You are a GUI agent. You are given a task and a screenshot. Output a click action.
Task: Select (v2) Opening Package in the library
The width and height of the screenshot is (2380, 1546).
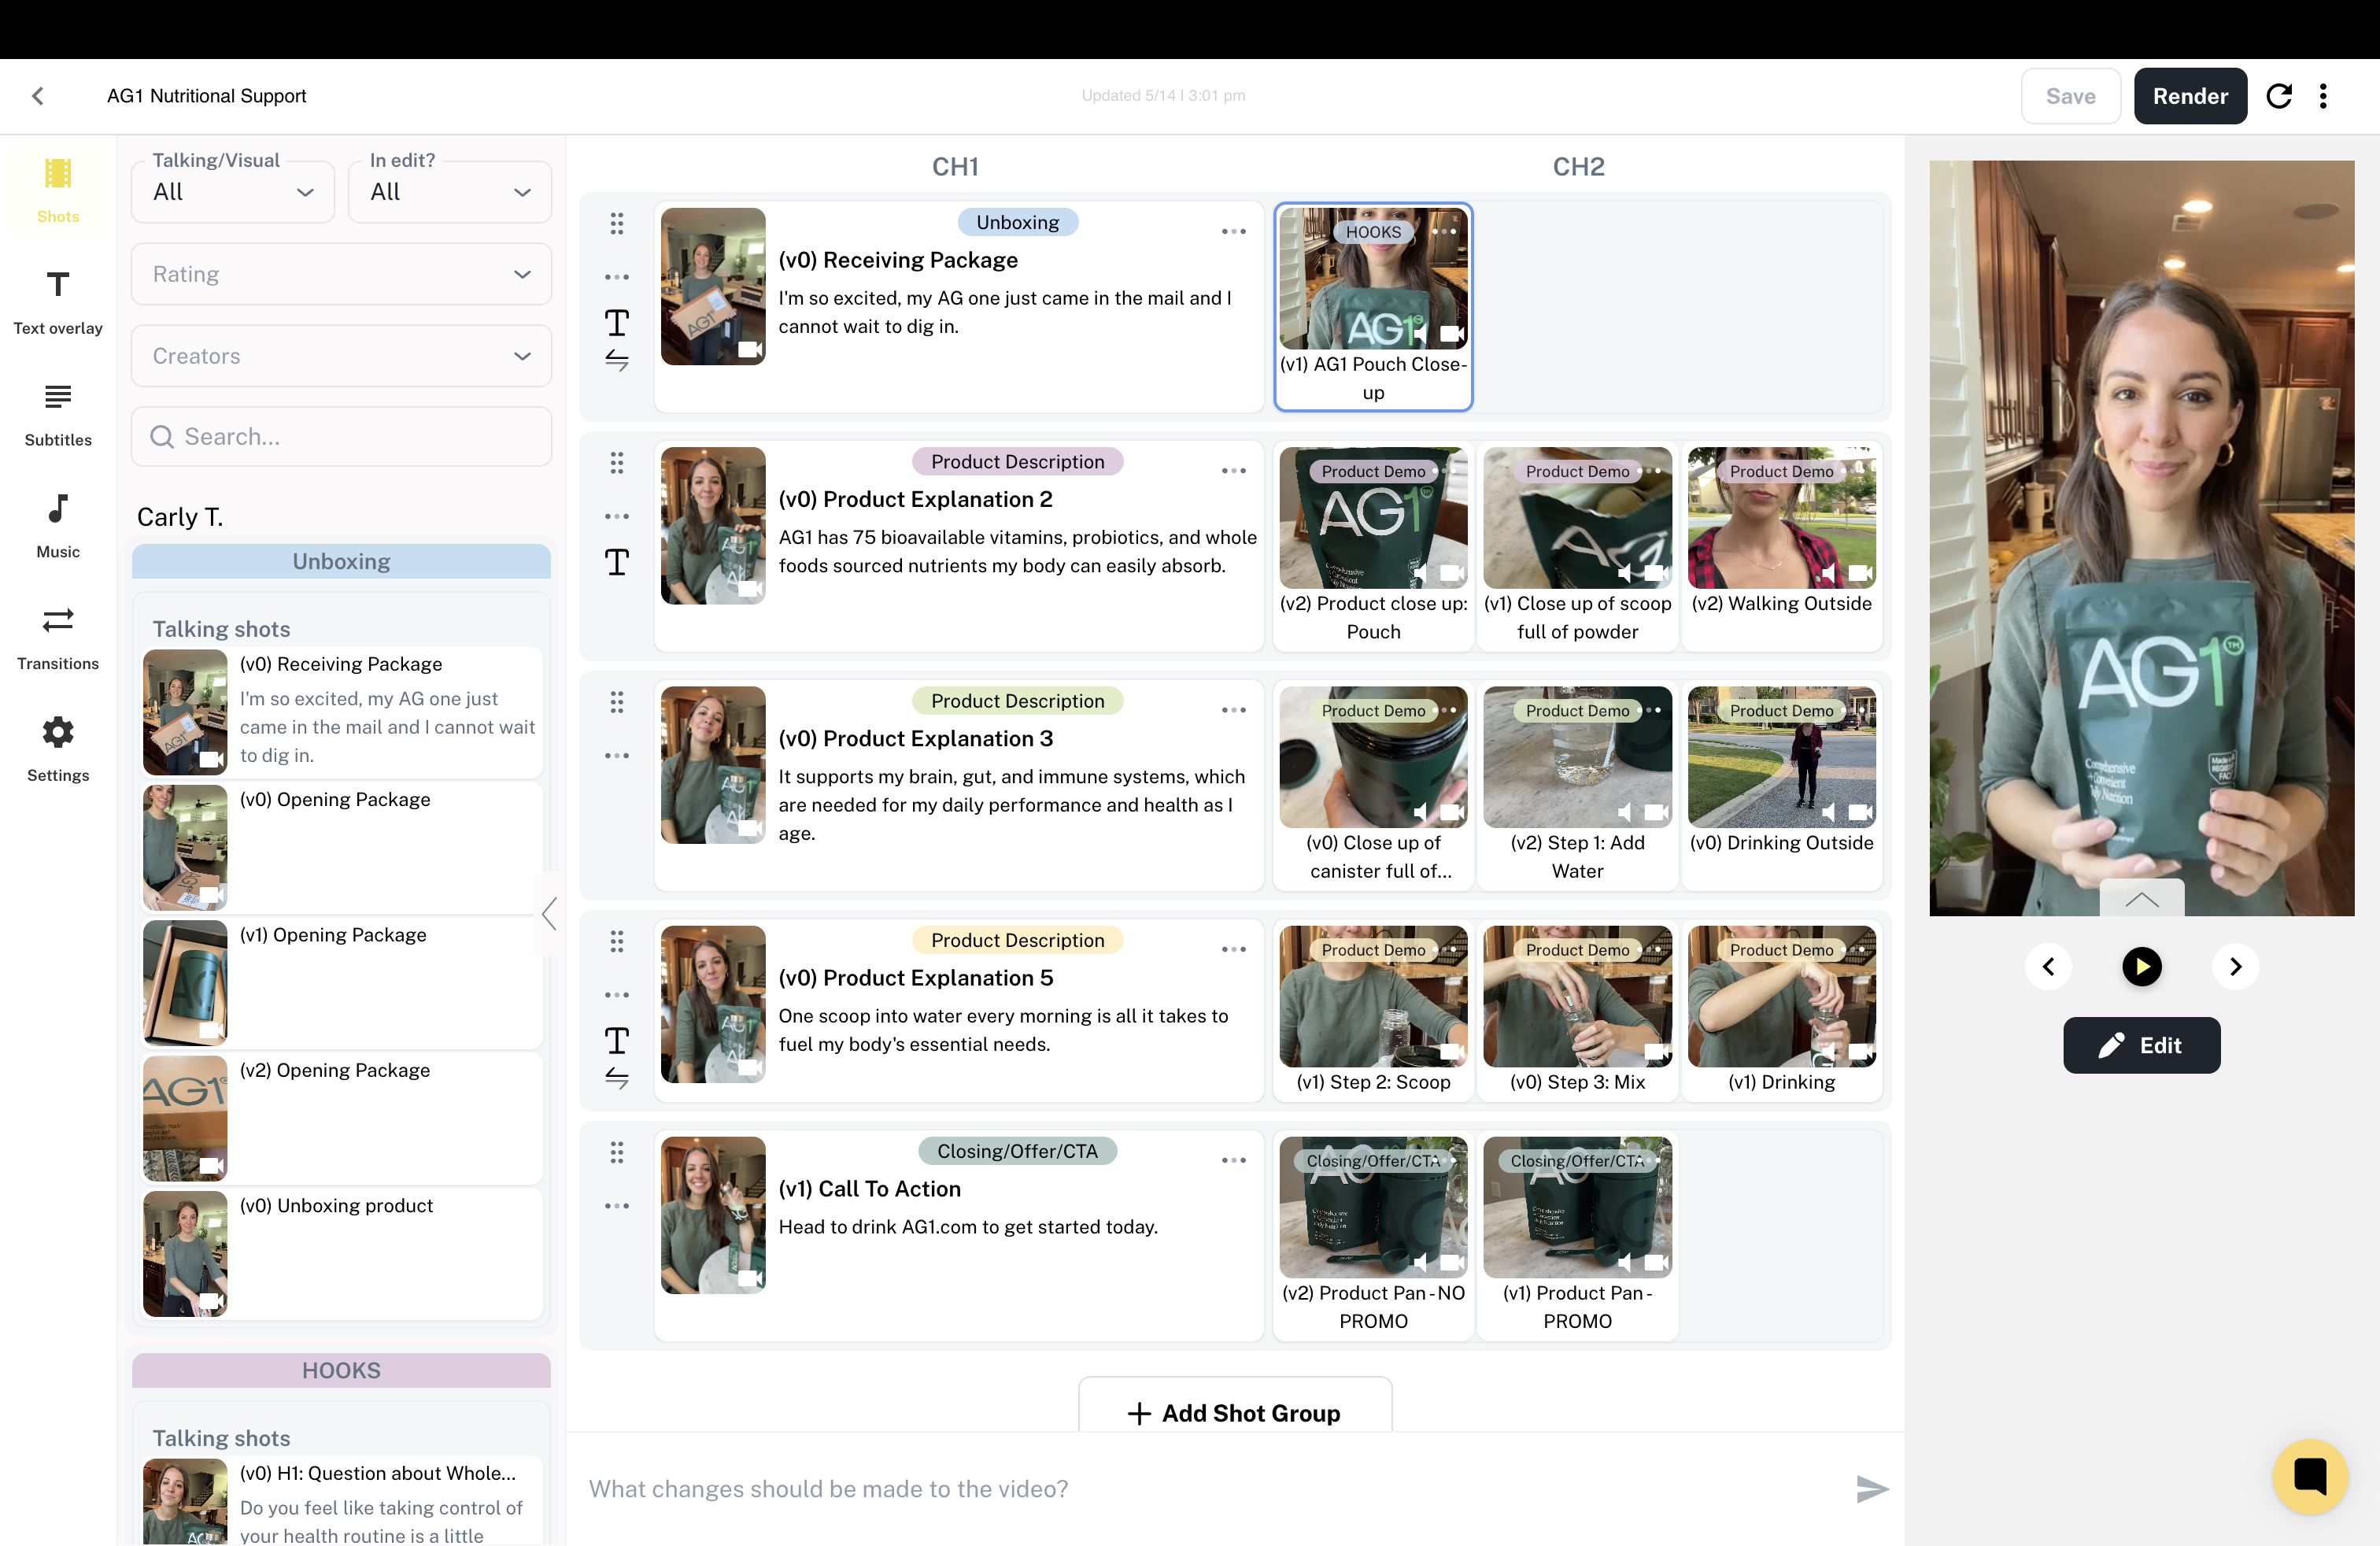pyautogui.click(x=341, y=1118)
